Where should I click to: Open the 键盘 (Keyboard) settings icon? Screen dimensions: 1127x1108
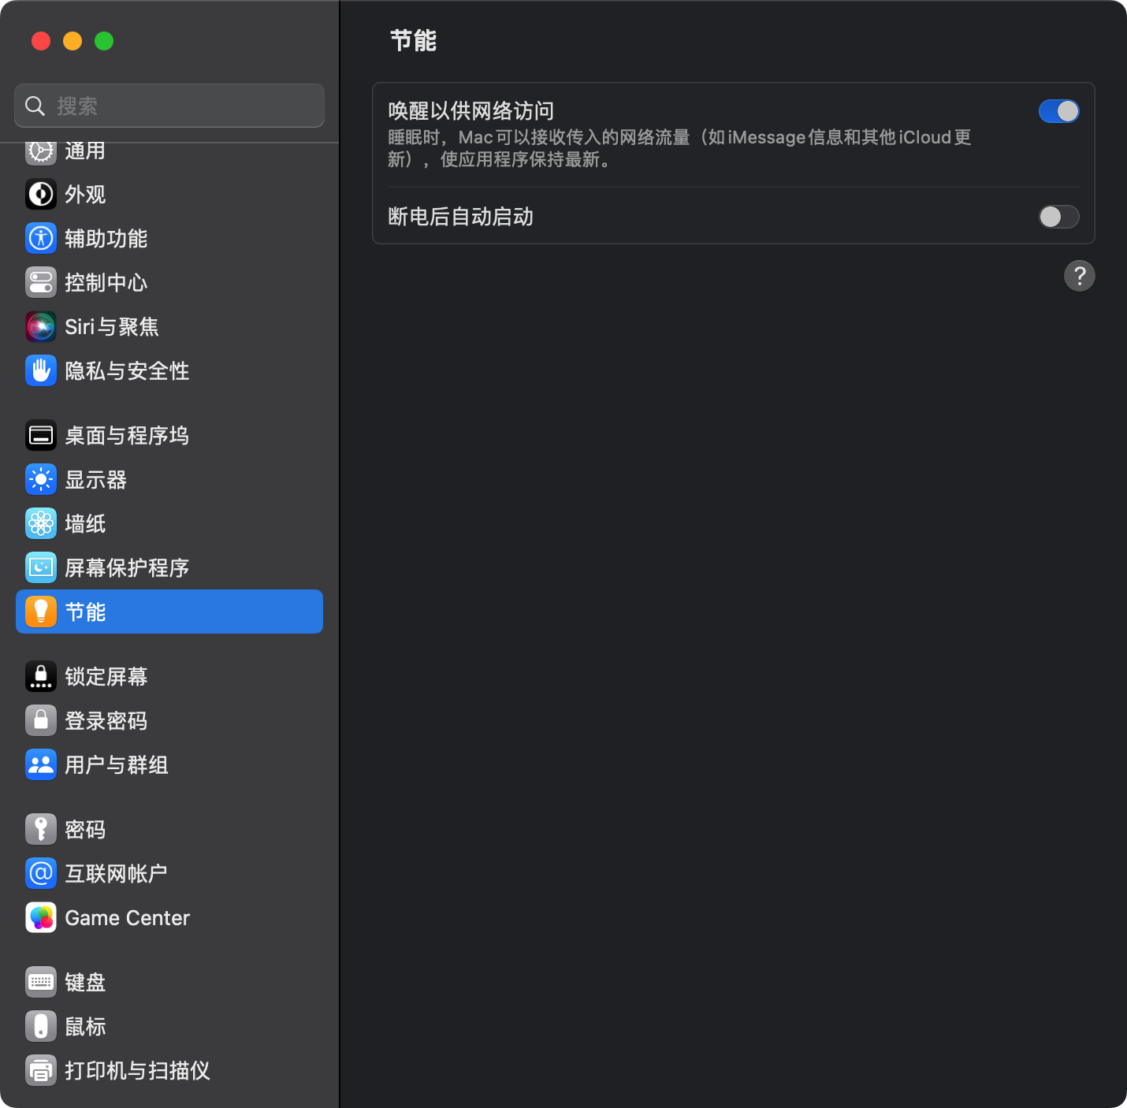point(41,982)
